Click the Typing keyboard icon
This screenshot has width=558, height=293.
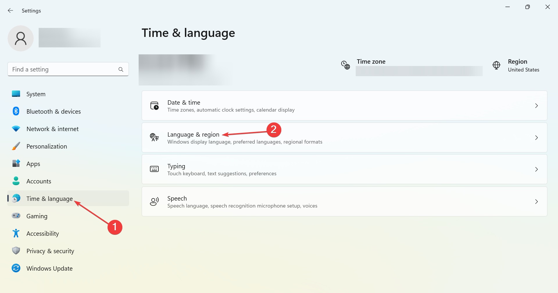tap(154, 169)
